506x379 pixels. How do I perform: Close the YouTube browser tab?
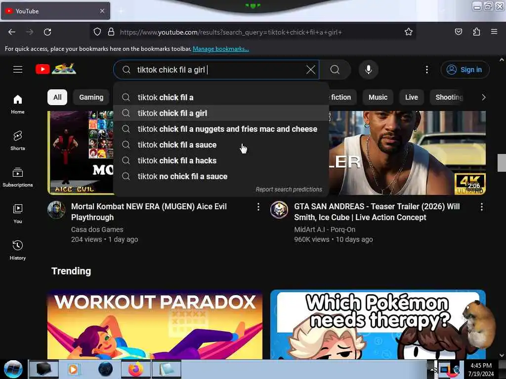click(102, 11)
